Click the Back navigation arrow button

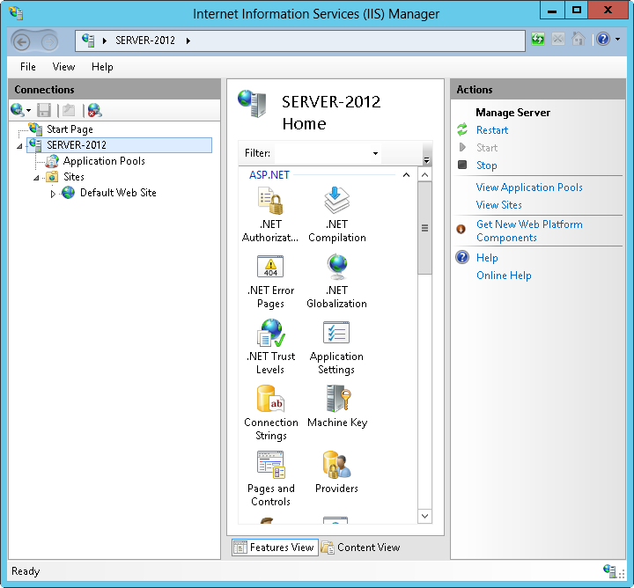pyautogui.click(x=21, y=41)
